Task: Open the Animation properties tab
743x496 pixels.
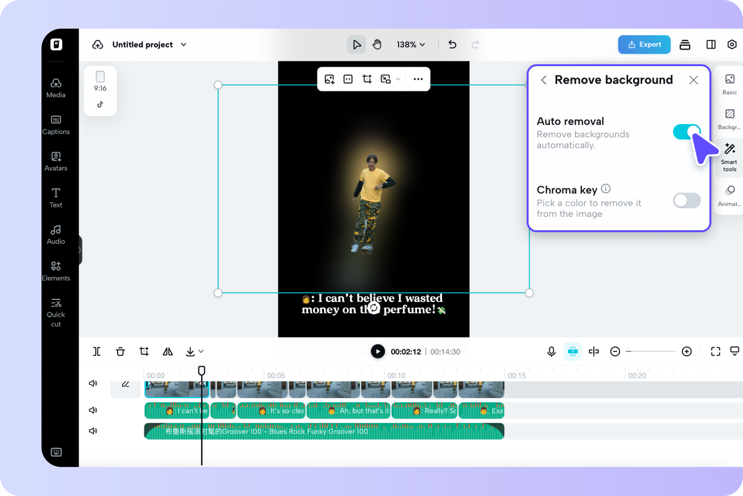Action: click(x=730, y=196)
